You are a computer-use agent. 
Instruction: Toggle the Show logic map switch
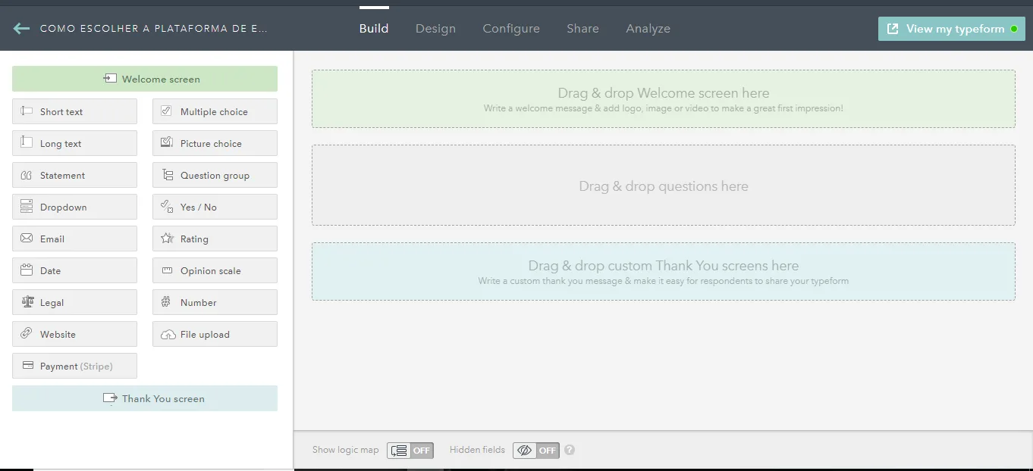410,451
